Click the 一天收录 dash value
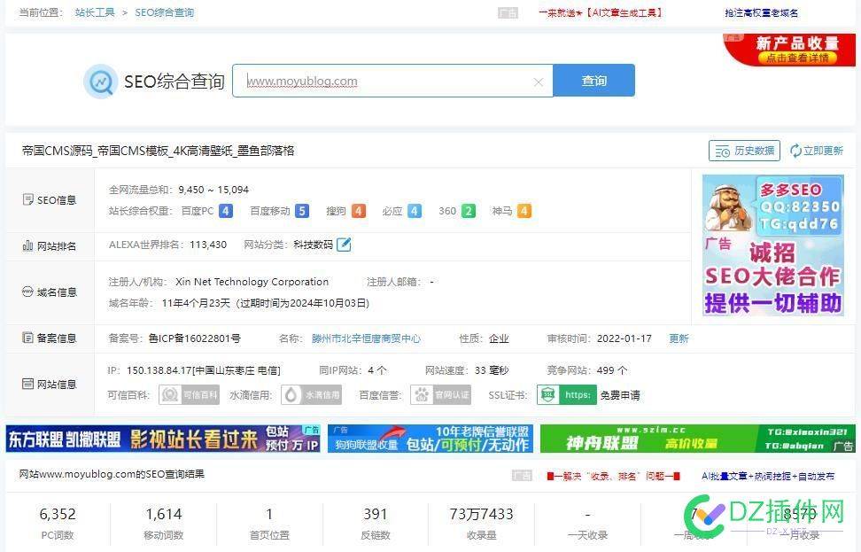The image size is (861, 552). pos(587,515)
